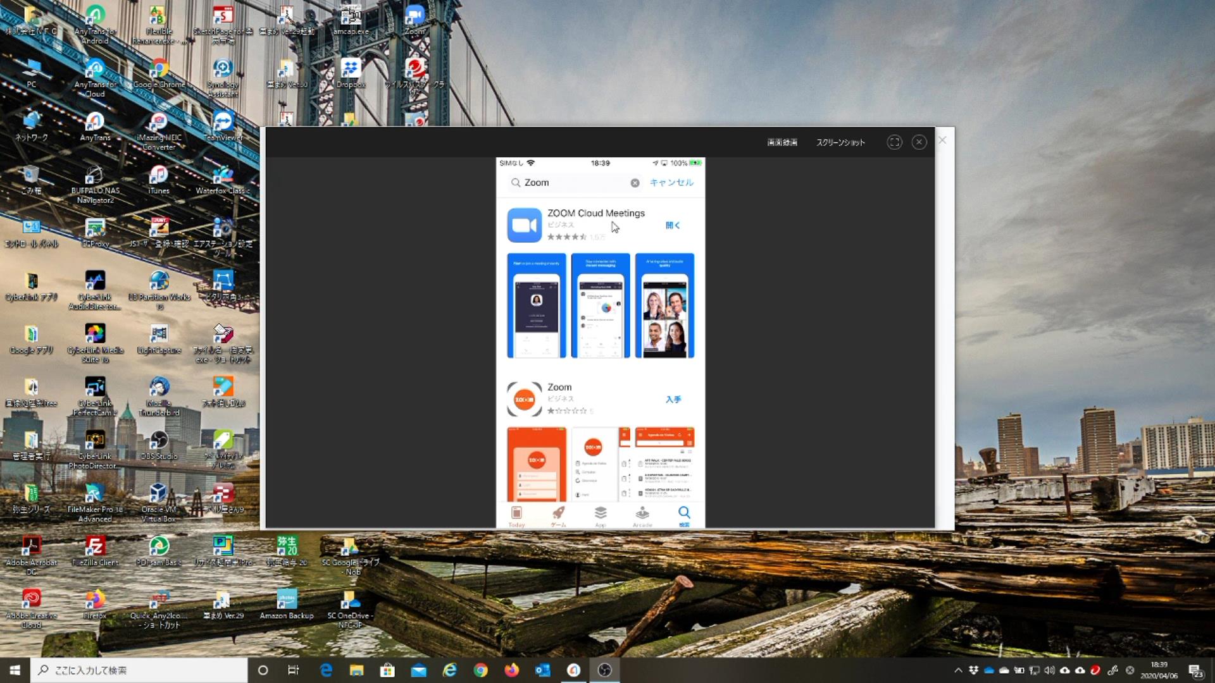Open the Dropbox desktop shortcut
The width and height of the screenshot is (1215, 683).
(x=351, y=73)
